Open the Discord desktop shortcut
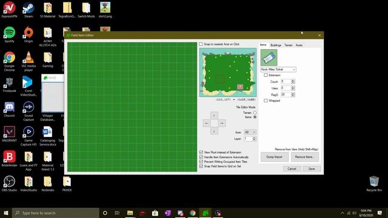This screenshot has width=388, height=218. click(x=10, y=109)
